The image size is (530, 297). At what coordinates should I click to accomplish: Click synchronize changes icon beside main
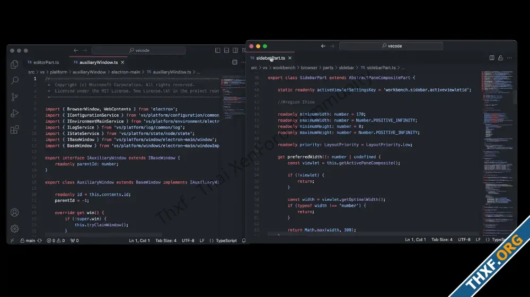tap(40, 240)
